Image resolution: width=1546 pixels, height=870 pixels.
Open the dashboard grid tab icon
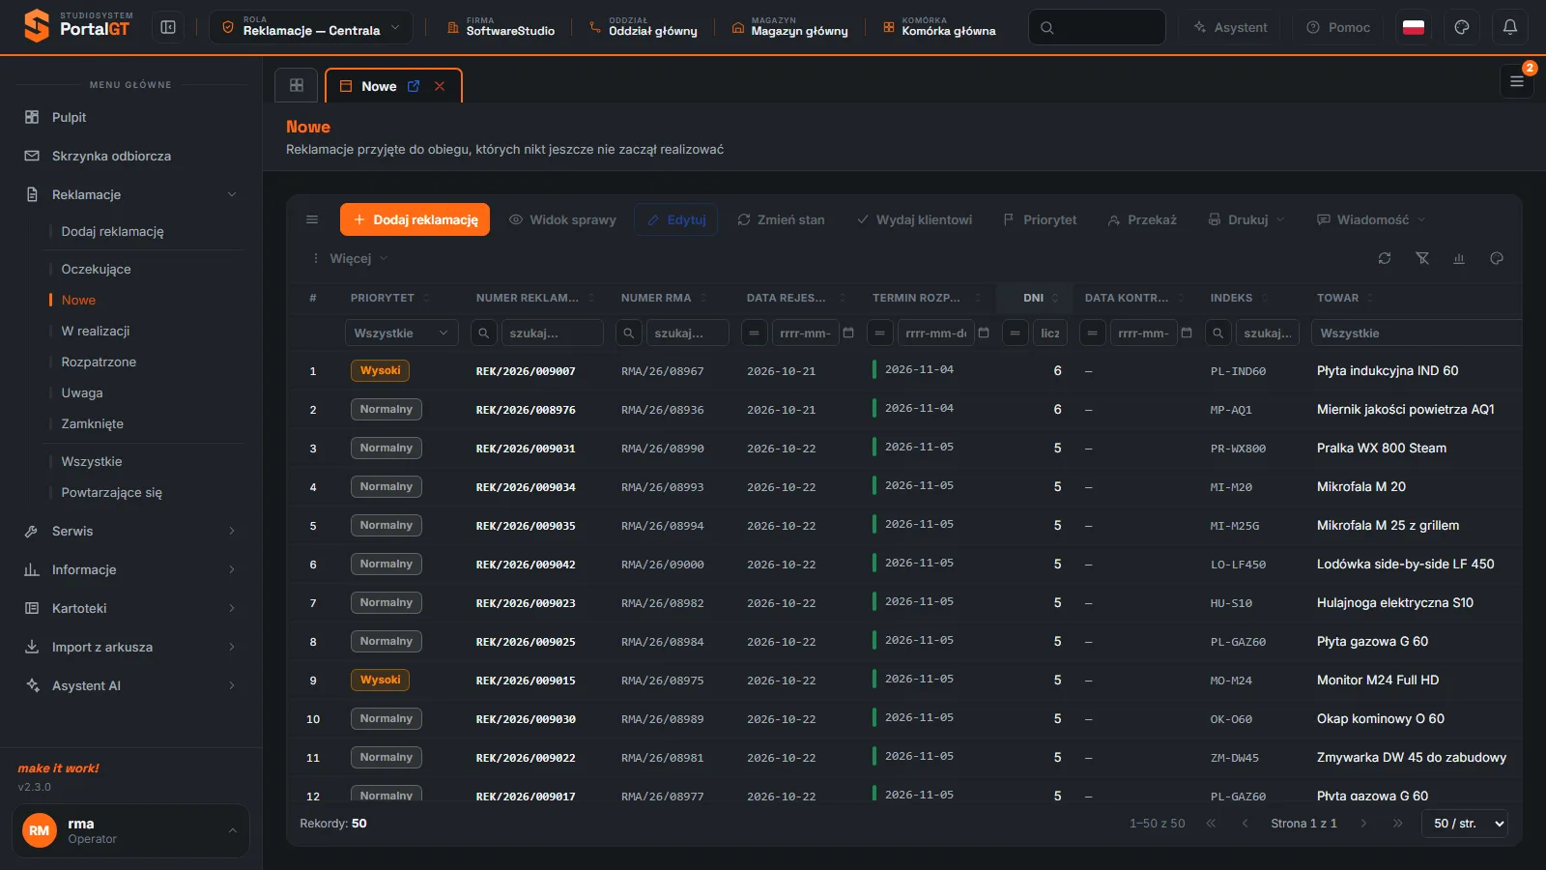297,85
